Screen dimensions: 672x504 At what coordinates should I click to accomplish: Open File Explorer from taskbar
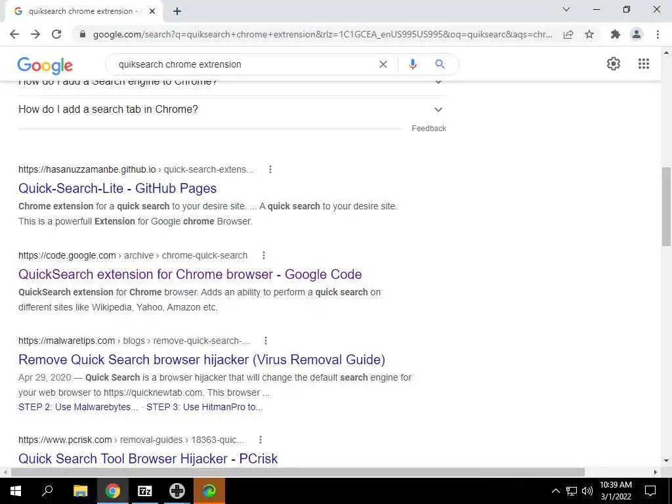click(x=80, y=491)
